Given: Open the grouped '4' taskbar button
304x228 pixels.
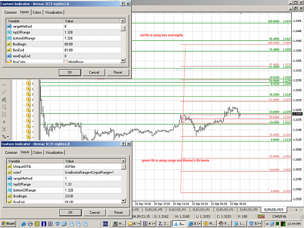Looking at the screenshot, I should [x=149, y=224].
